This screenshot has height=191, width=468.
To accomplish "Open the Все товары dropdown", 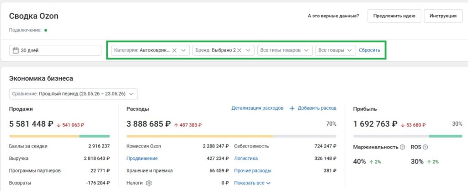I will 335,50.
